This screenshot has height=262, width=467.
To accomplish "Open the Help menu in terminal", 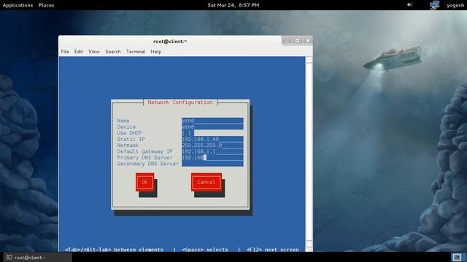I will pyautogui.click(x=155, y=52).
